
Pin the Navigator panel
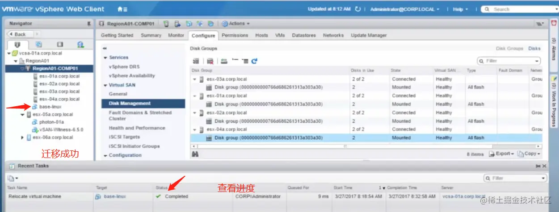click(x=89, y=24)
